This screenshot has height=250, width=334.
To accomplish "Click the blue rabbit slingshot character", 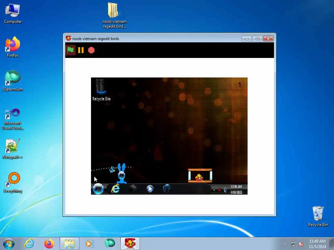I will click(x=122, y=173).
